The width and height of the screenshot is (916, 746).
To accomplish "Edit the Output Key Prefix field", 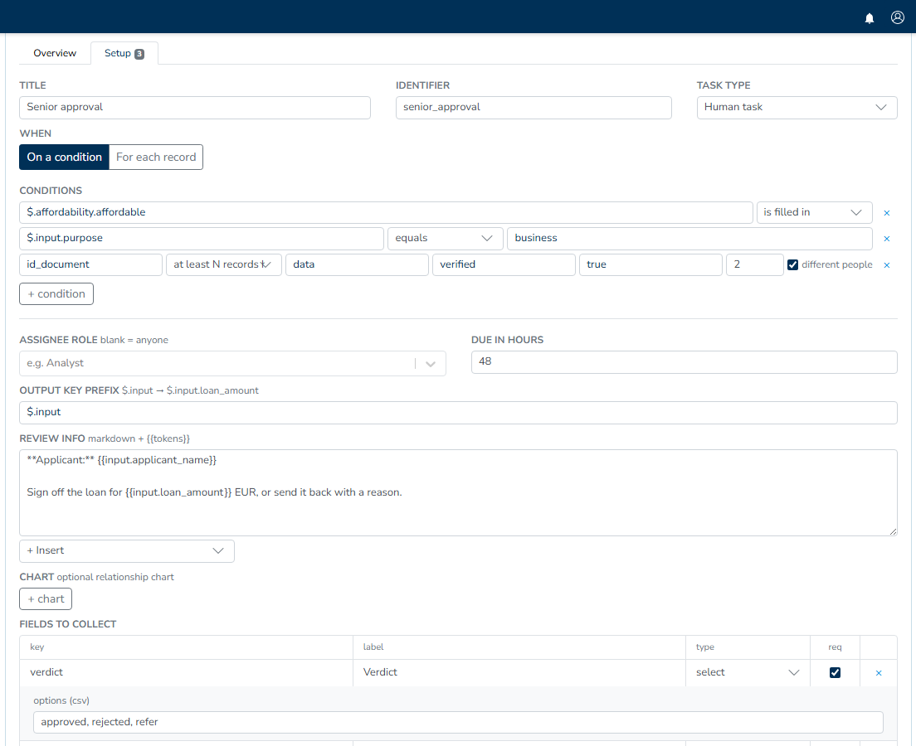I will tap(458, 413).
